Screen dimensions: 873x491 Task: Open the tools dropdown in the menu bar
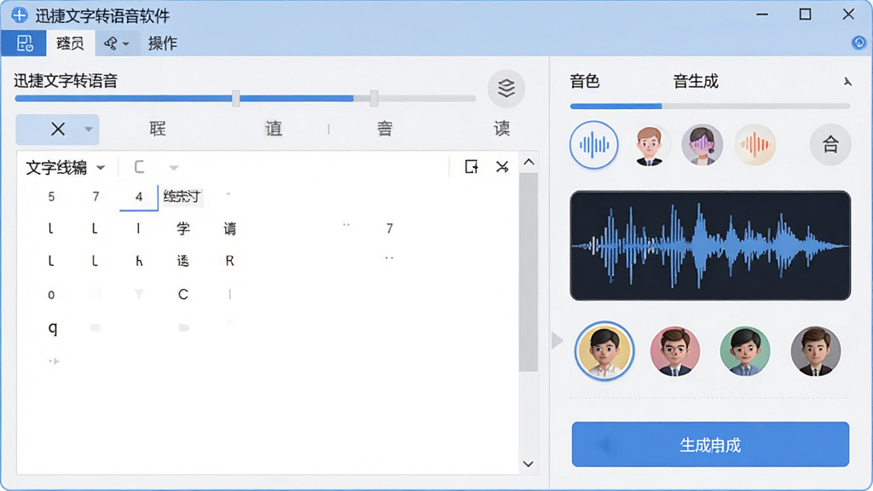point(116,43)
